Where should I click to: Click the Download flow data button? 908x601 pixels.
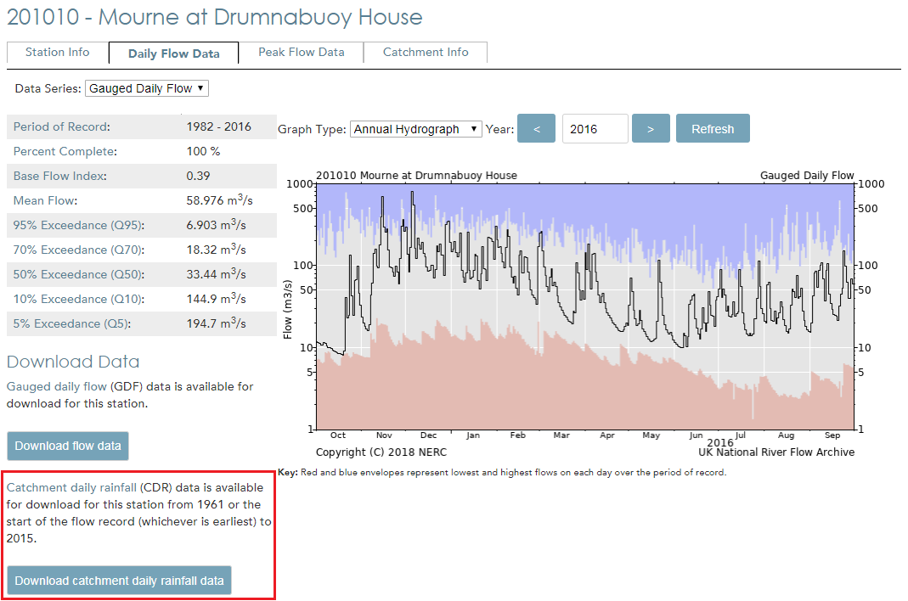pyautogui.click(x=68, y=446)
